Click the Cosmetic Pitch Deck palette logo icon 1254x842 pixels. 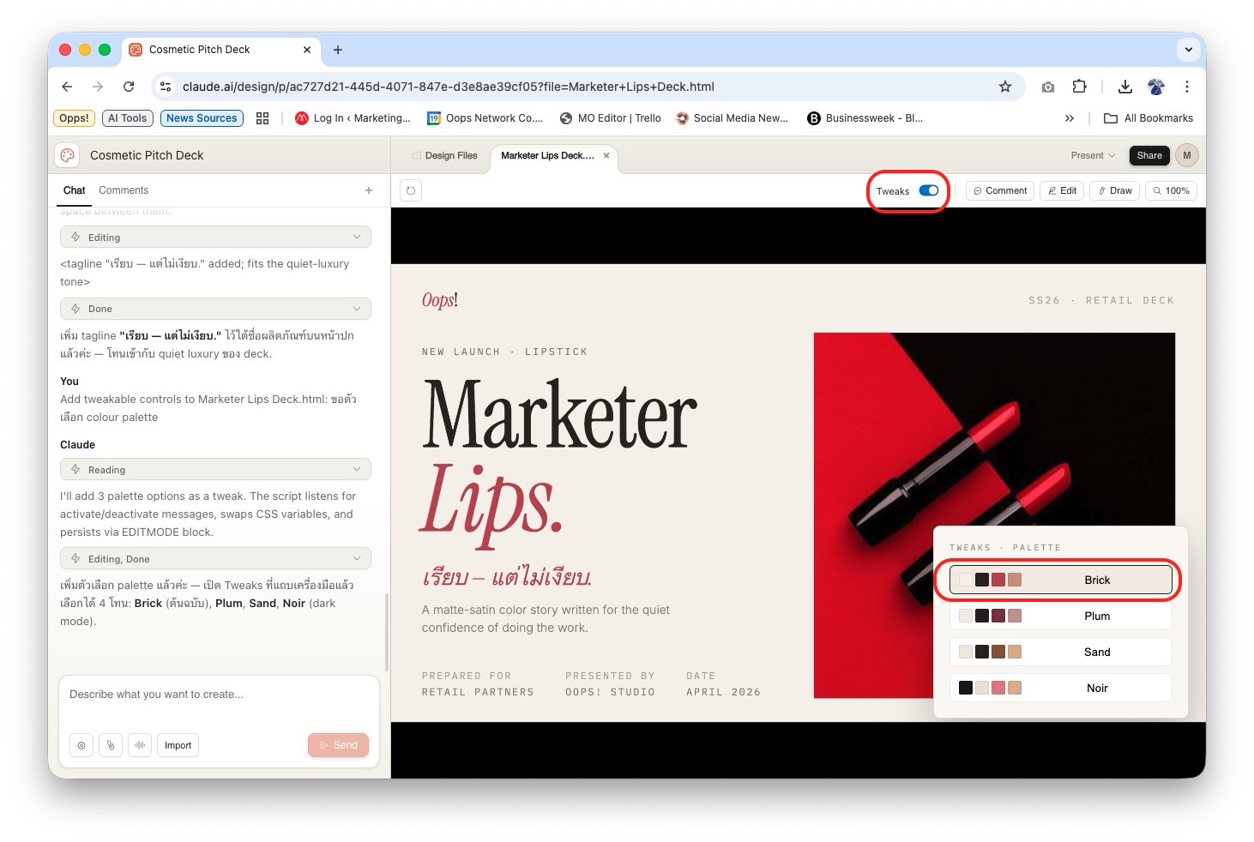pos(68,155)
